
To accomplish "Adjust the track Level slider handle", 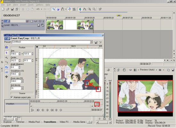I will tap(38, 25).
